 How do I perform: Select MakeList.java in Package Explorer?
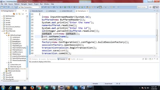[16, 54]
